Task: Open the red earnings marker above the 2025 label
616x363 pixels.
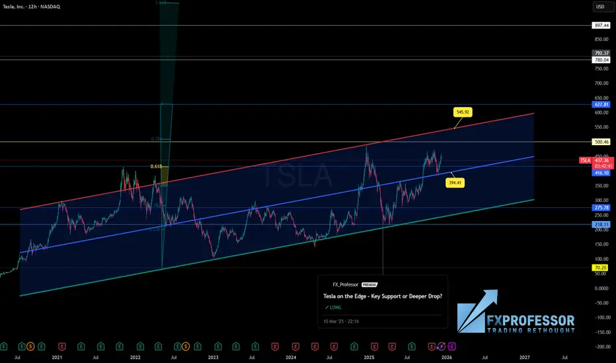Action: [x=374, y=346]
